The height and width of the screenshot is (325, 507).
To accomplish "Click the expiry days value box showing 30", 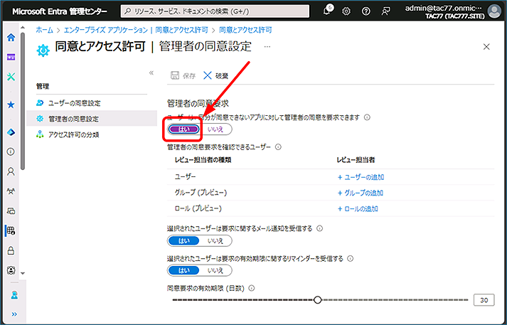I will tap(484, 300).
